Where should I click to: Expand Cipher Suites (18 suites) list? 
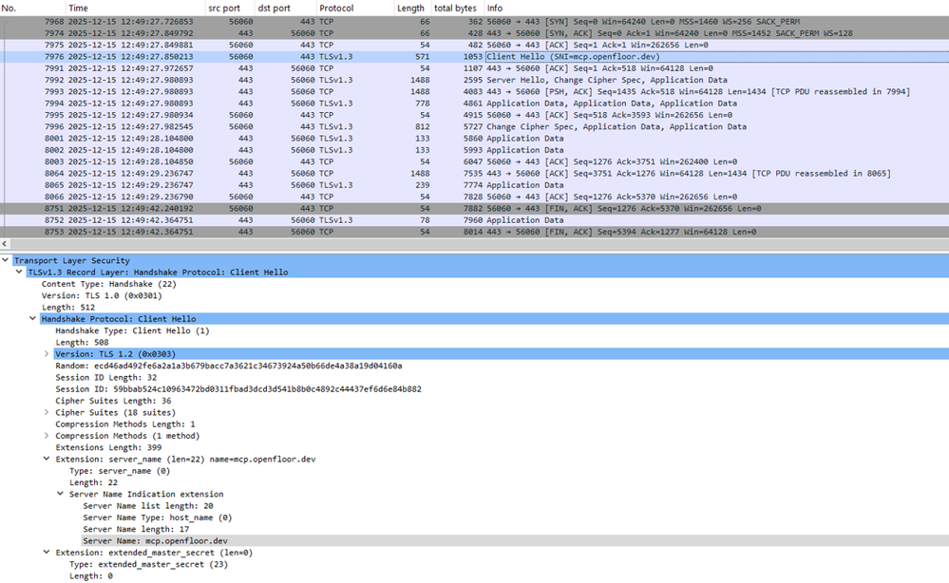[x=47, y=412]
